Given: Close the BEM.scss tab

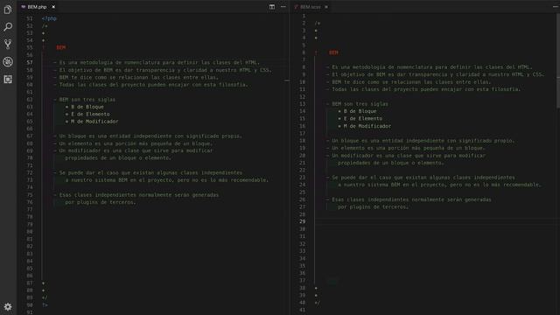Looking at the screenshot, I should click(326, 7).
